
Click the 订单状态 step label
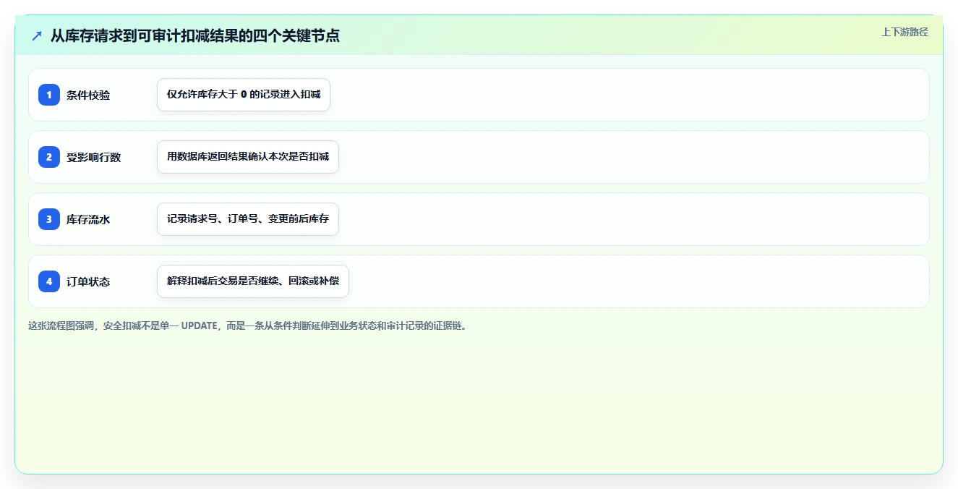coord(88,281)
